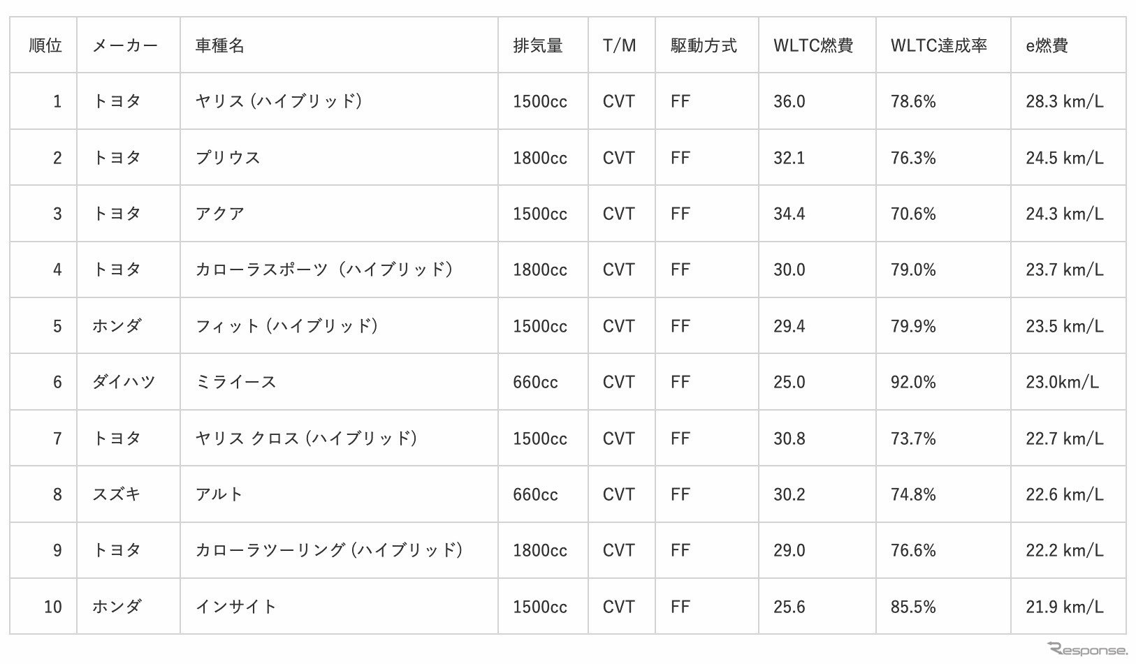Click the 排気量 column header
1136x664 pixels.
click(x=537, y=46)
